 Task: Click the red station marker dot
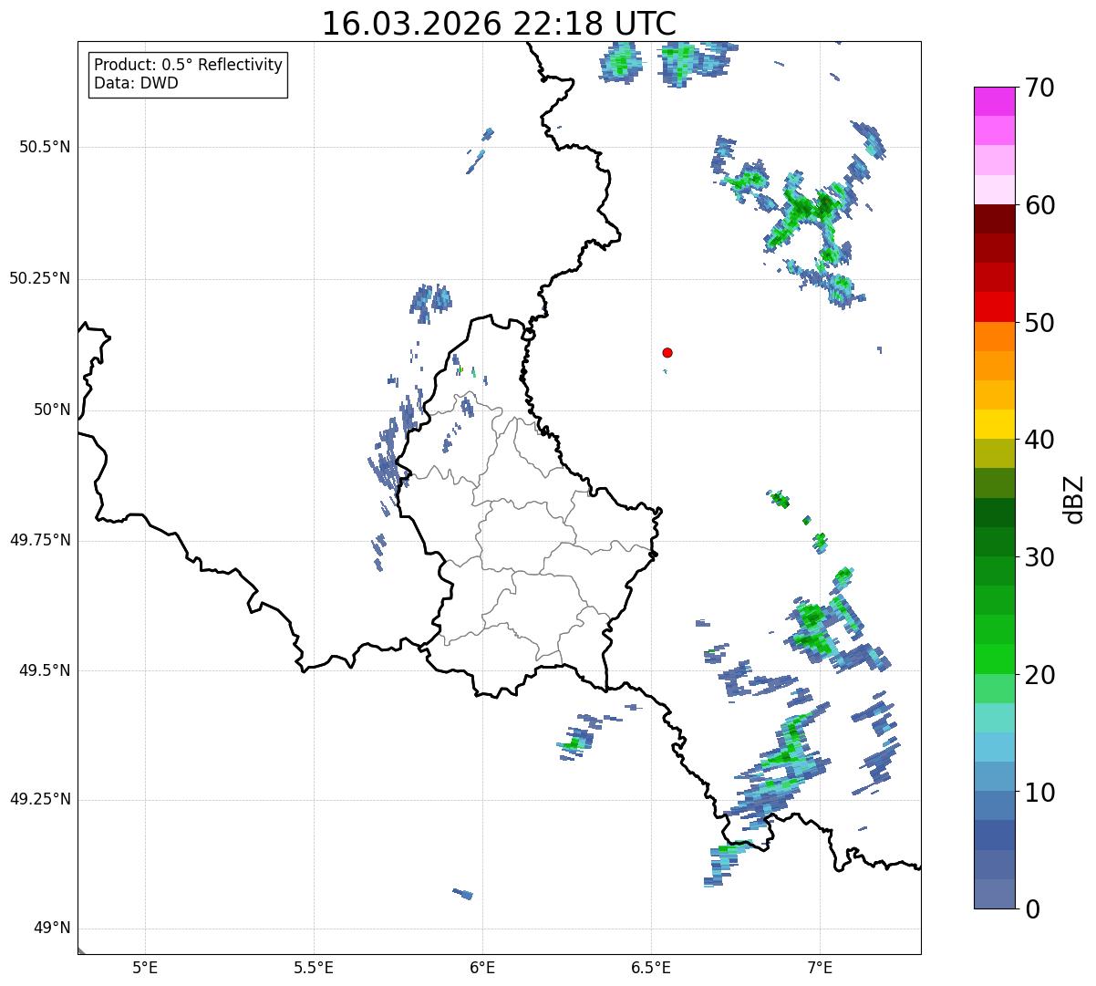[667, 352]
